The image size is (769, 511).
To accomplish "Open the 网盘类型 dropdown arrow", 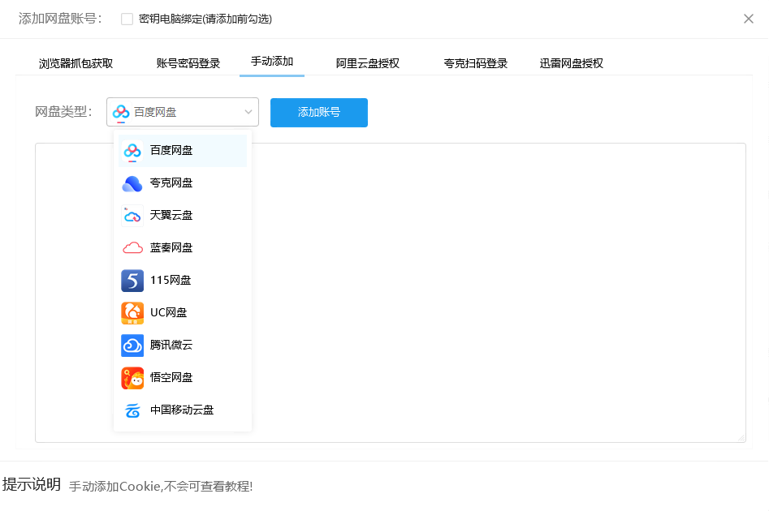I will click(x=248, y=112).
